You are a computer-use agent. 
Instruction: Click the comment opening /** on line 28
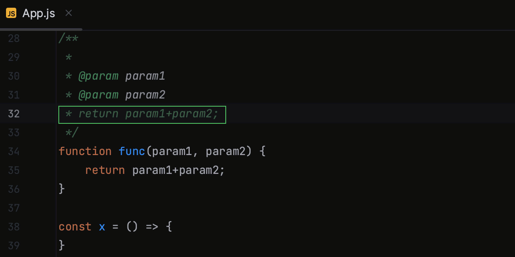[69, 39]
